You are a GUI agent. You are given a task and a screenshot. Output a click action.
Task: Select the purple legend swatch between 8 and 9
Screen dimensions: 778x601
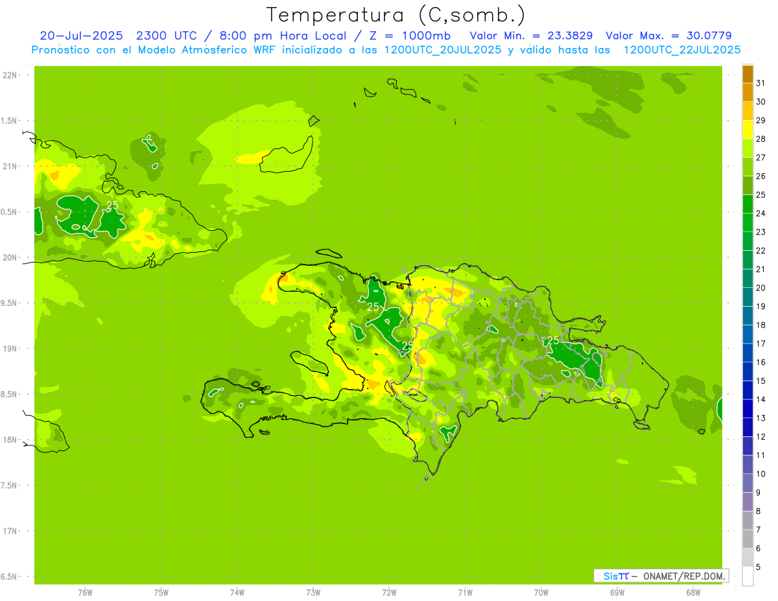748,502
